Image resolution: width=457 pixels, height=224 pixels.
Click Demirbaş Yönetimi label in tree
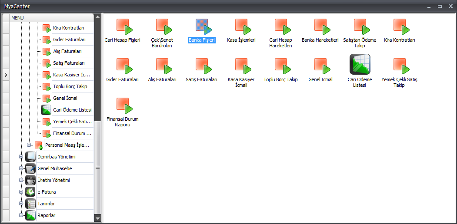point(57,157)
